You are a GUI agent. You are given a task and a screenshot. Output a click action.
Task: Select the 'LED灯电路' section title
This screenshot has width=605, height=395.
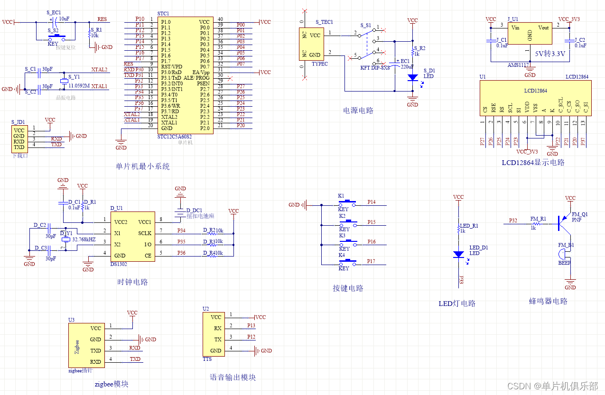pos(457,303)
